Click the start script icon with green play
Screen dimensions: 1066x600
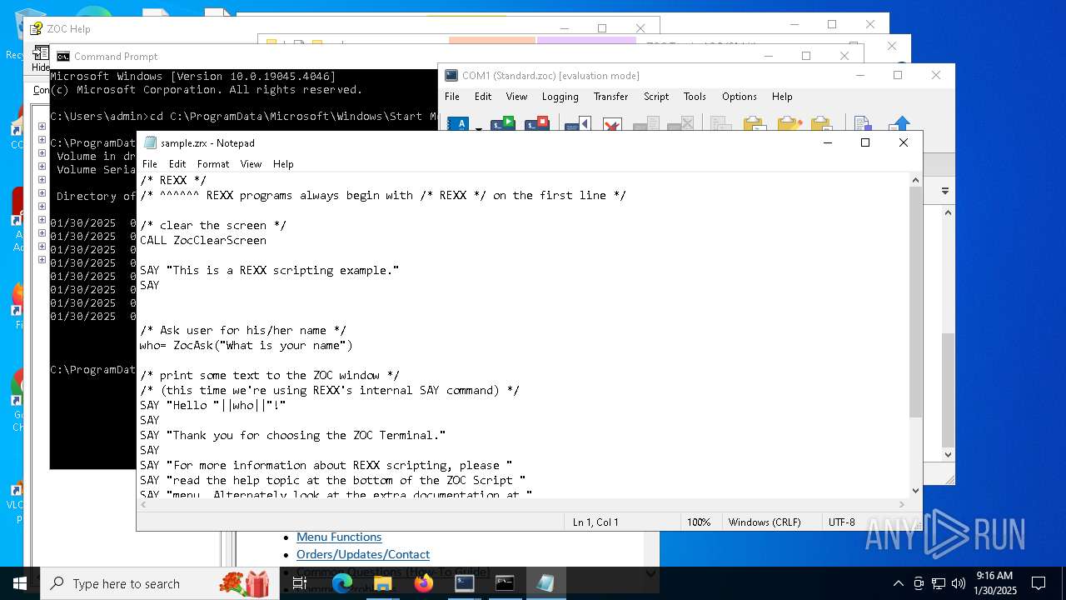(503, 125)
